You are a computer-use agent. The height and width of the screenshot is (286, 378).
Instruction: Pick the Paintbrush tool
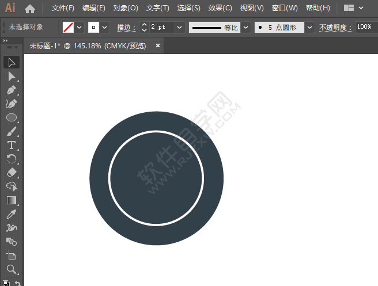pyautogui.click(x=11, y=131)
